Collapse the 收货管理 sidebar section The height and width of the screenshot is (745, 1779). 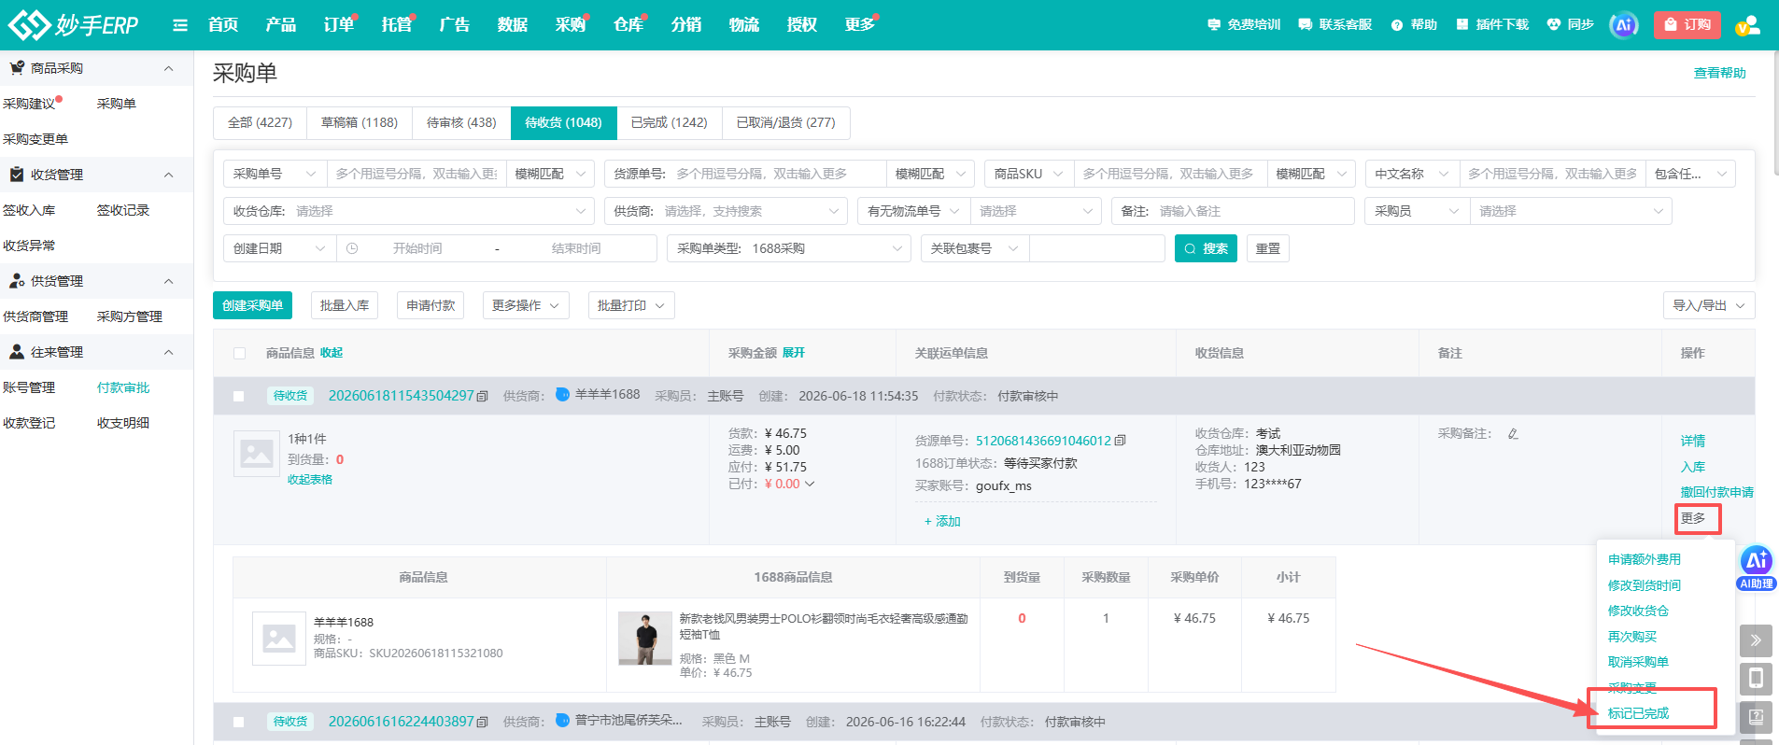pyautogui.click(x=169, y=175)
